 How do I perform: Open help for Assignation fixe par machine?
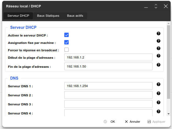tap(158, 41)
